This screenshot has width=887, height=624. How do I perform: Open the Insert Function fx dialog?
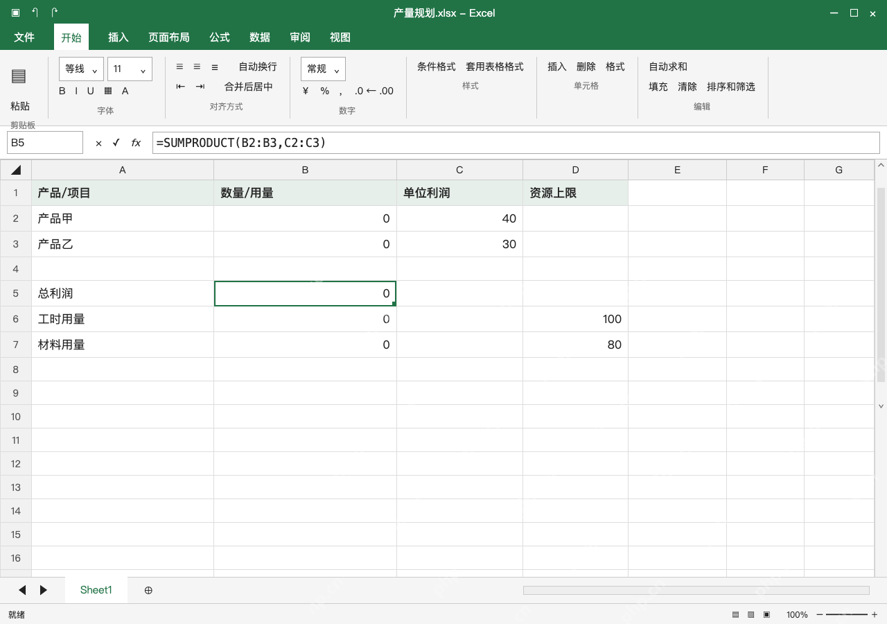[x=136, y=143]
